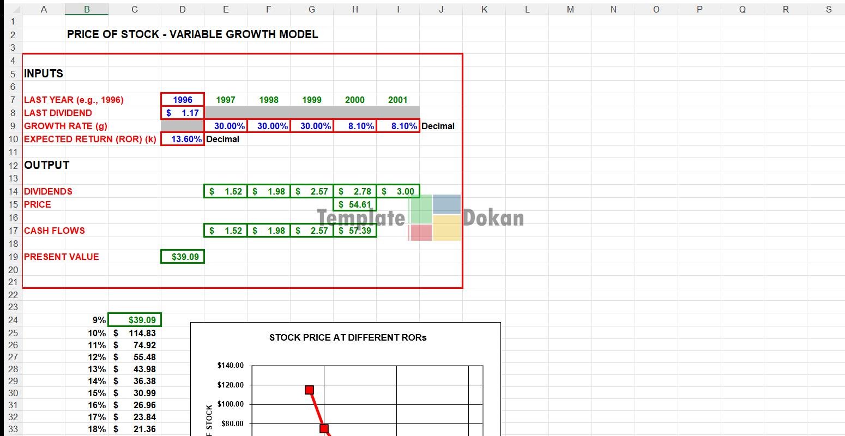Select column B header
Viewport: 845px width, 436px height.
[86, 9]
